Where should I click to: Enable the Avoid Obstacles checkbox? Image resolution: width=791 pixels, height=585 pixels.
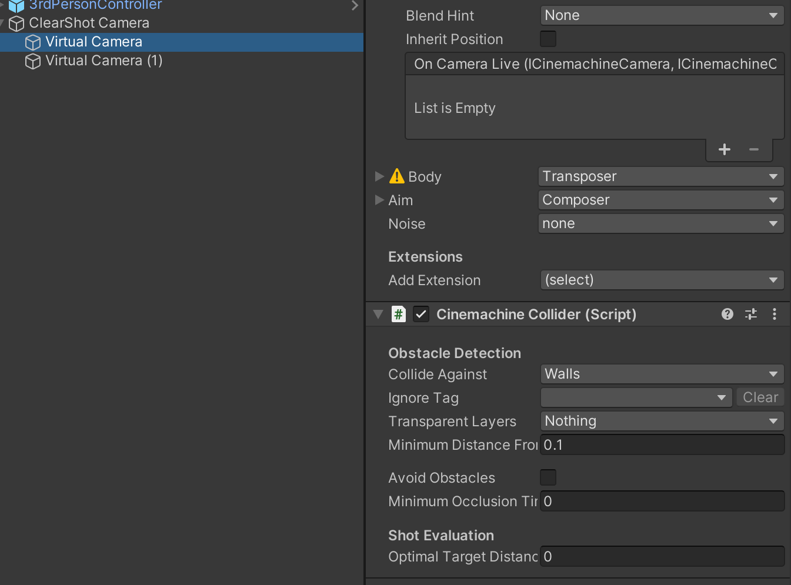point(548,477)
